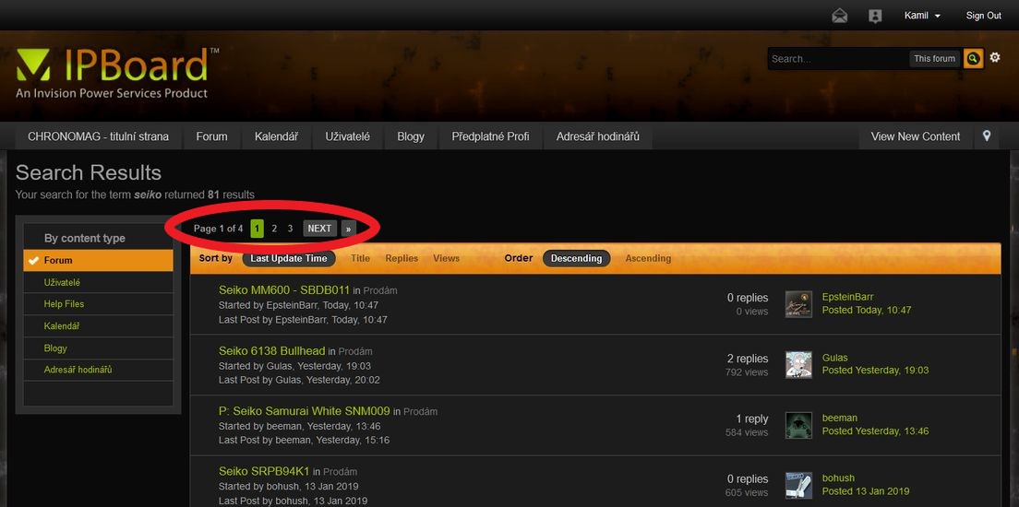This screenshot has width=1019, height=507.
Task: Open the Blogy navigation tab
Action: (x=411, y=136)
